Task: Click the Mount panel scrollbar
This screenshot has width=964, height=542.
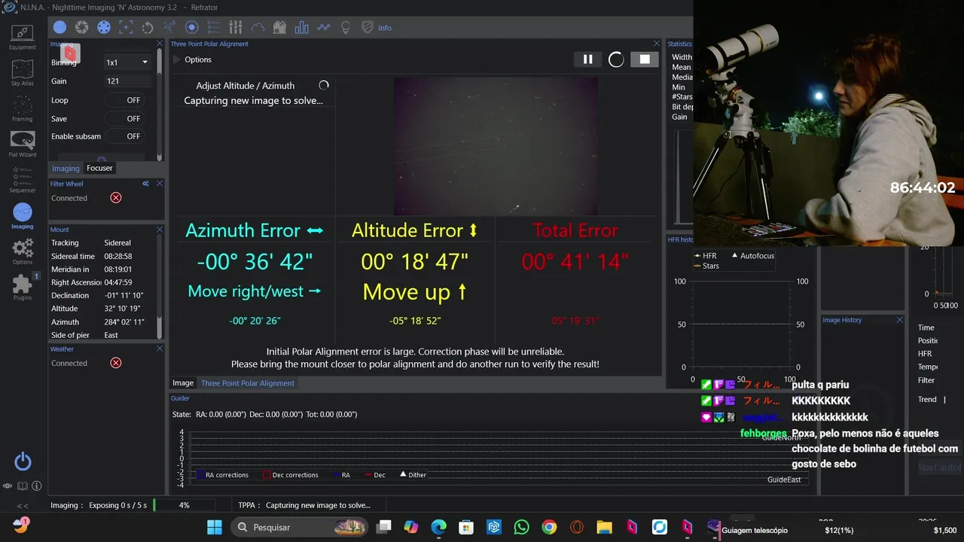Action: coord(159,287)
